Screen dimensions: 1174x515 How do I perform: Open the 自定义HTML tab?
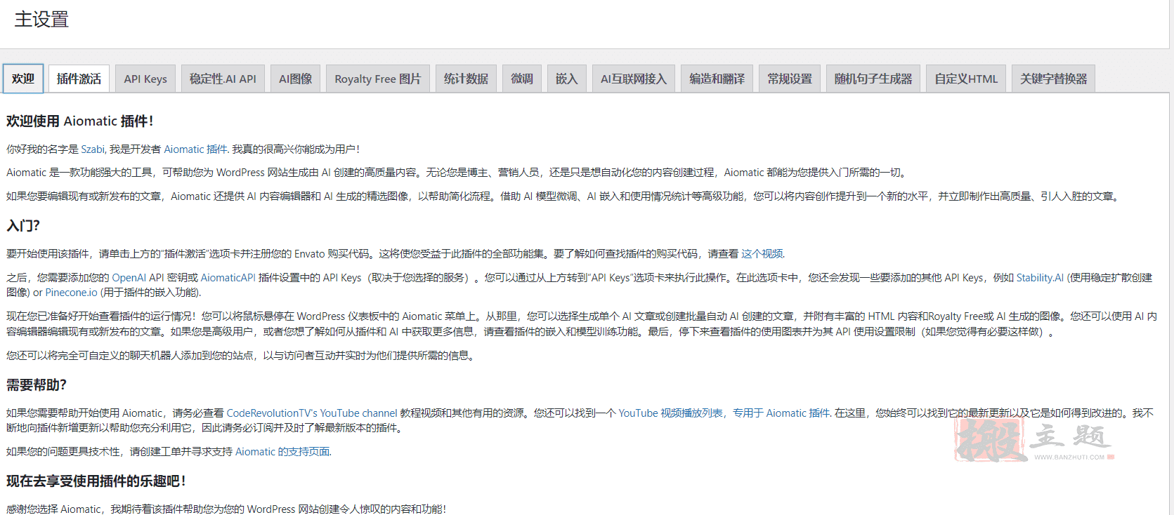966,79
